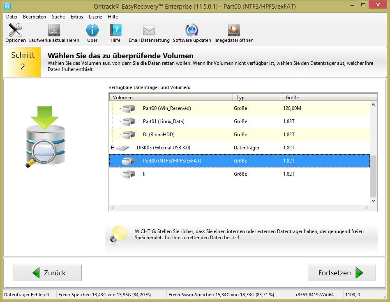Click the 128,00M size value
The width and height of the screenshot is (390, 302).
tap(292, 108)
